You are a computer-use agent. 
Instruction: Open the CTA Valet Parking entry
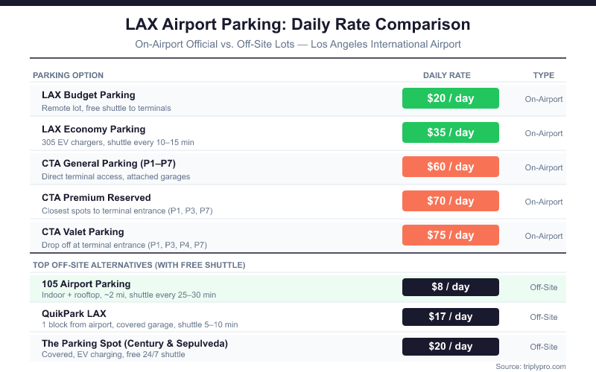(83, 232)
